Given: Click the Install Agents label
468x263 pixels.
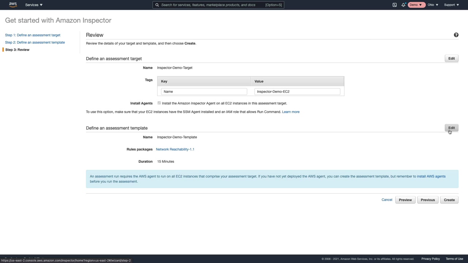Looking at the screenshot, I should (x=141, y=103).
